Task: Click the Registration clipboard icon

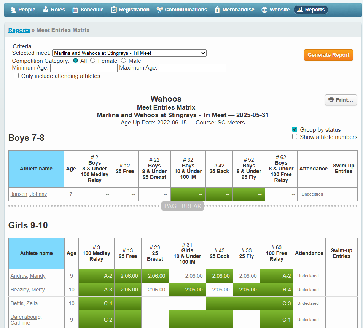Action: click(x=114, y=10)
